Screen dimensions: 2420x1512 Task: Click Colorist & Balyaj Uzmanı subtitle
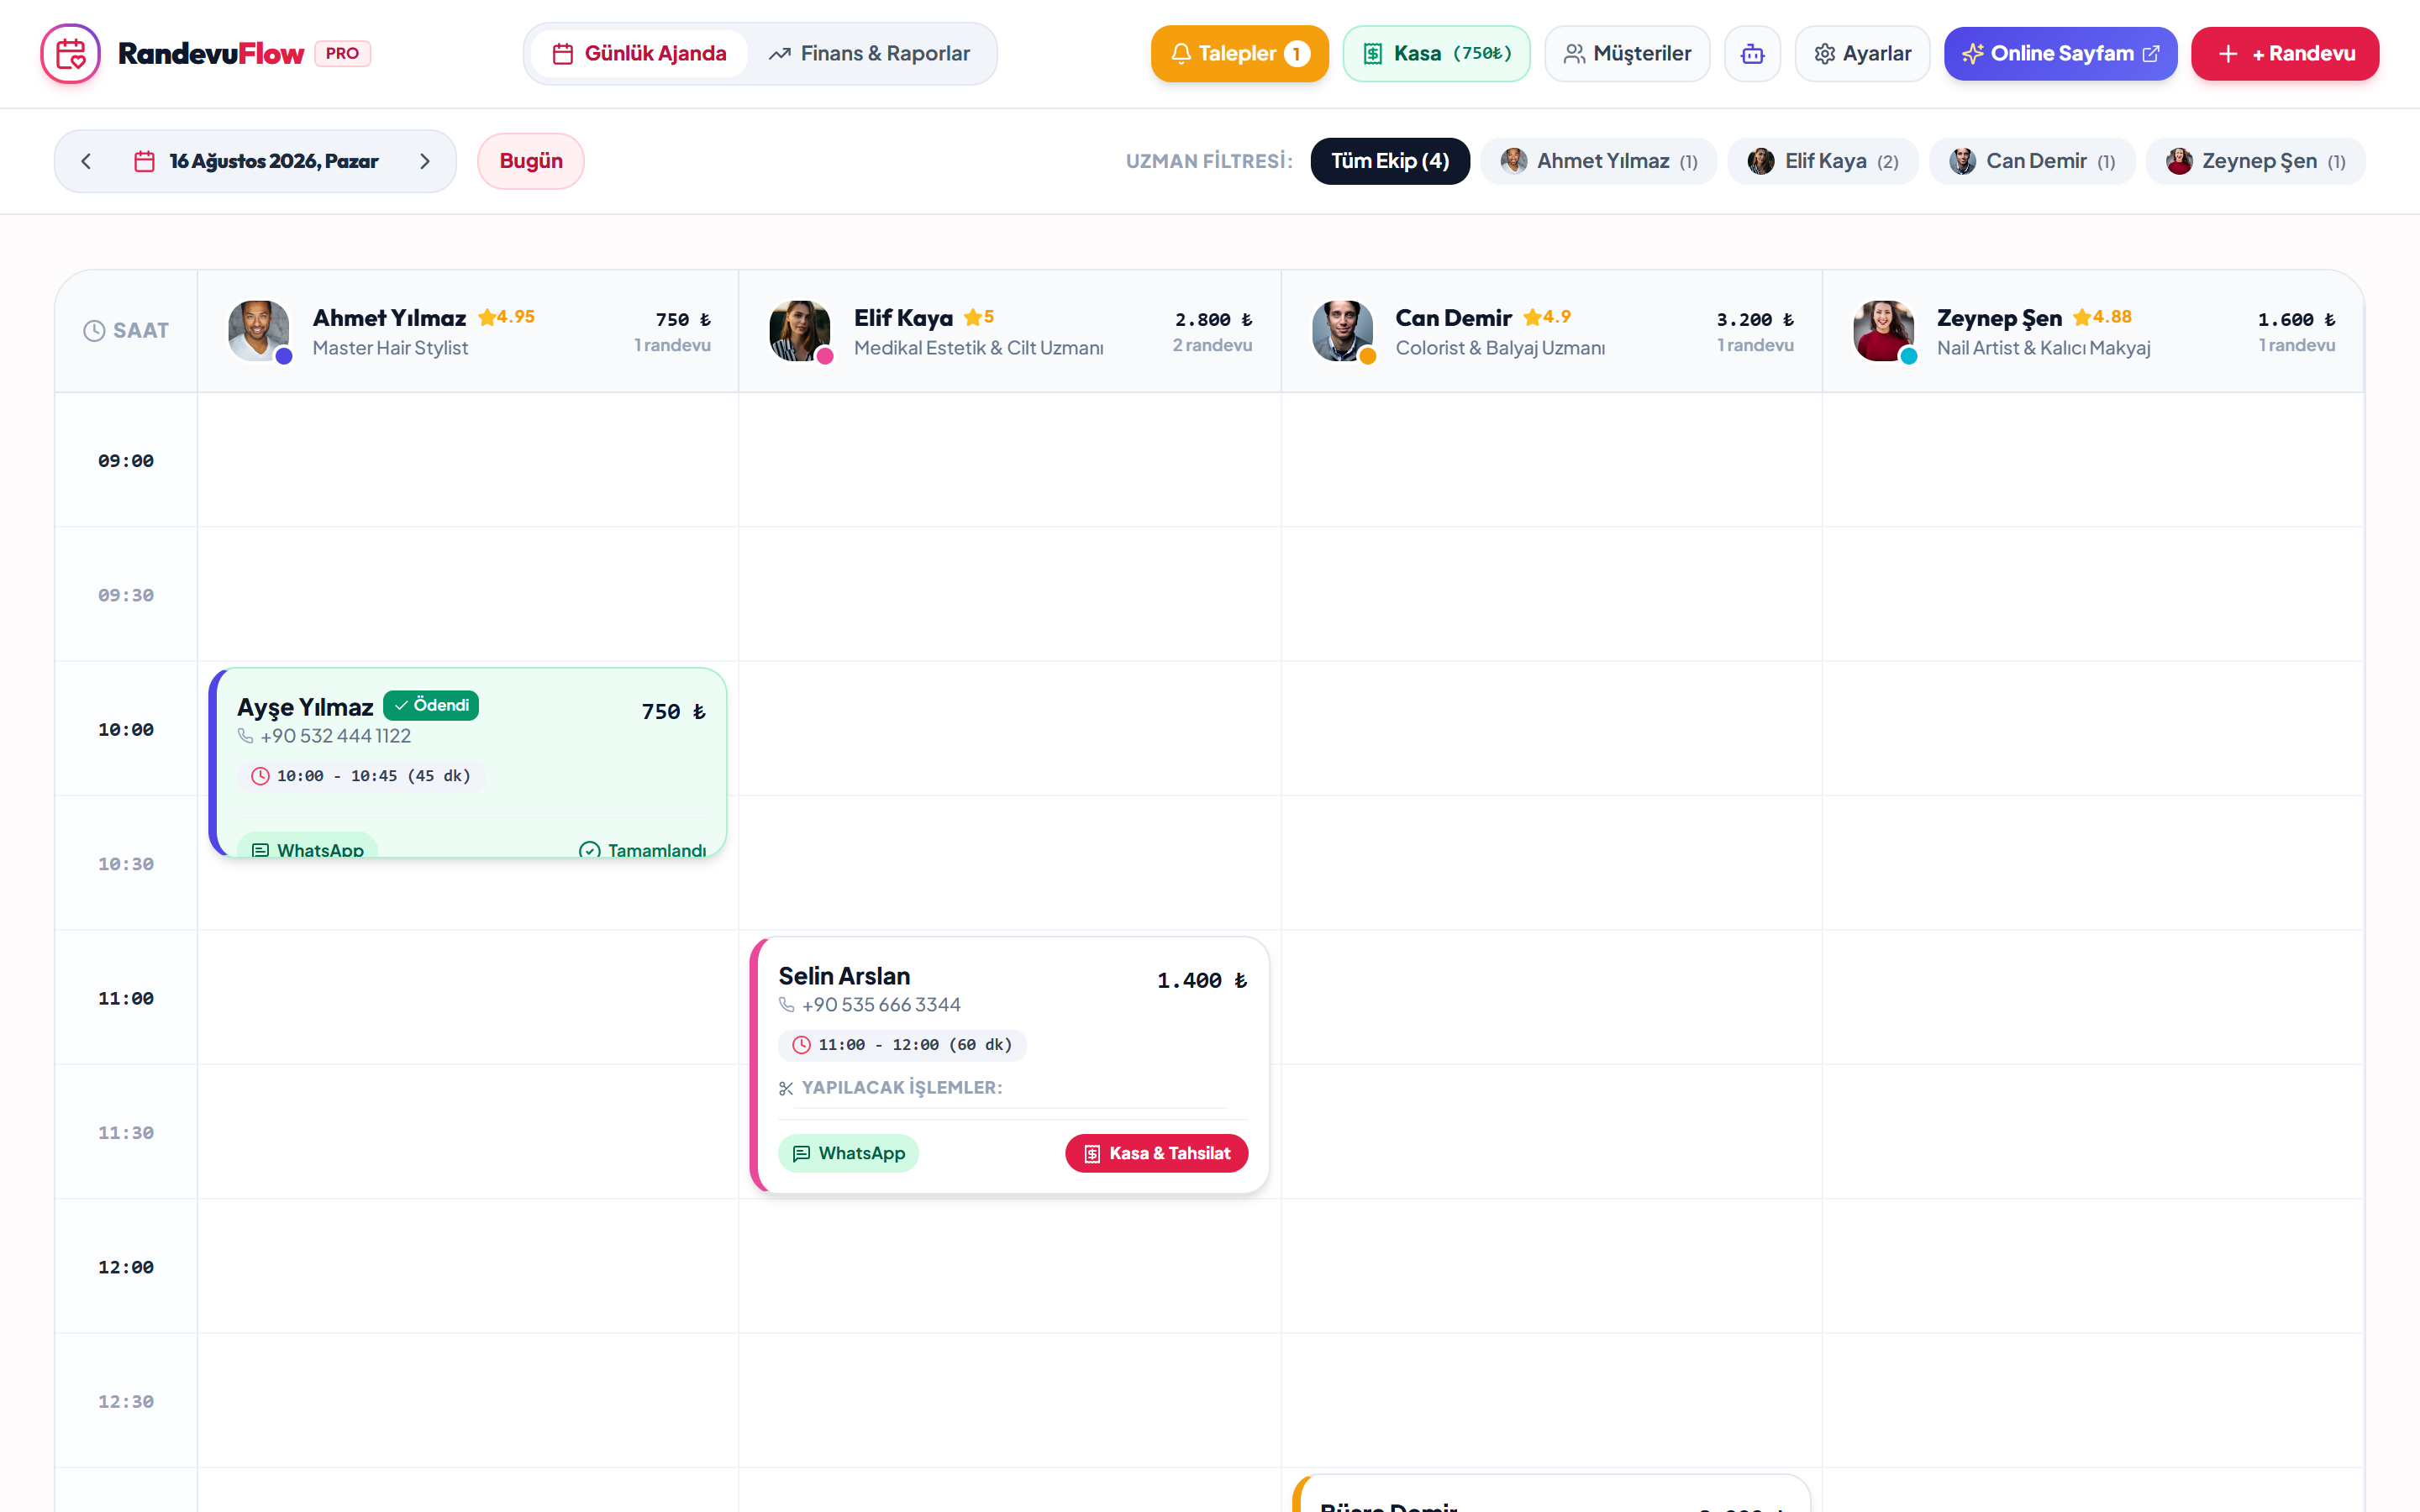(x=1500, y=348)
